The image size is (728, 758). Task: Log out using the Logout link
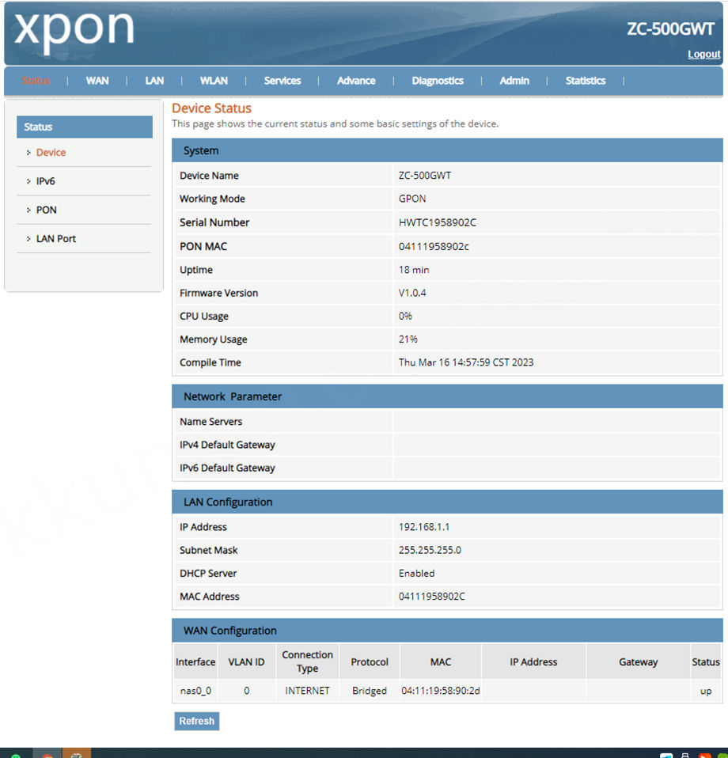point(703,54)
